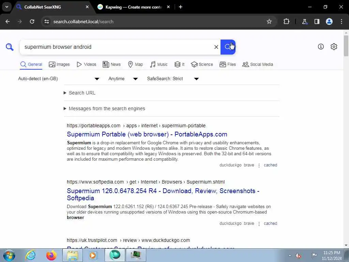Screen dimensions: 349x262
Task: Open Windows Start menu orb
Action: click(x=9, y=255)
